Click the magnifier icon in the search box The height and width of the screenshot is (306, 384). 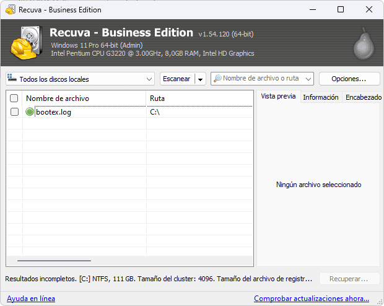point(217,79)
